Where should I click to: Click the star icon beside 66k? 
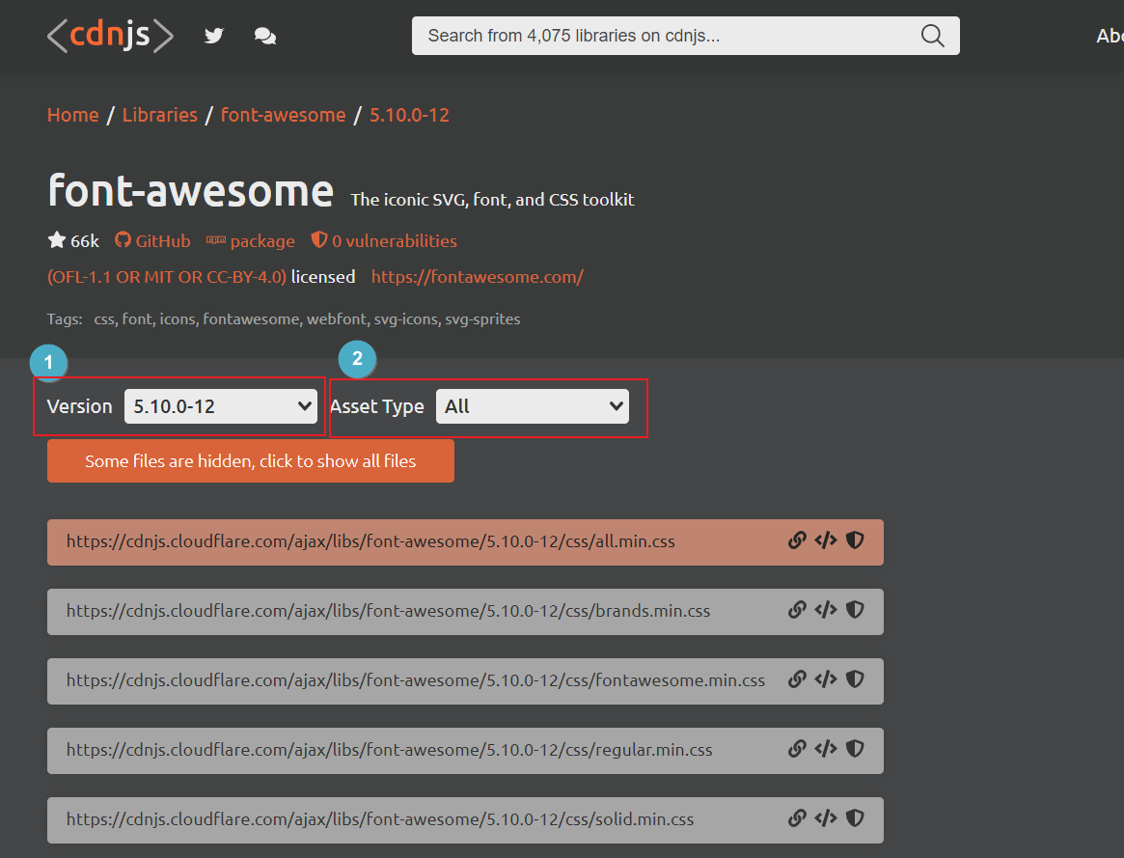tap(57, 240)
